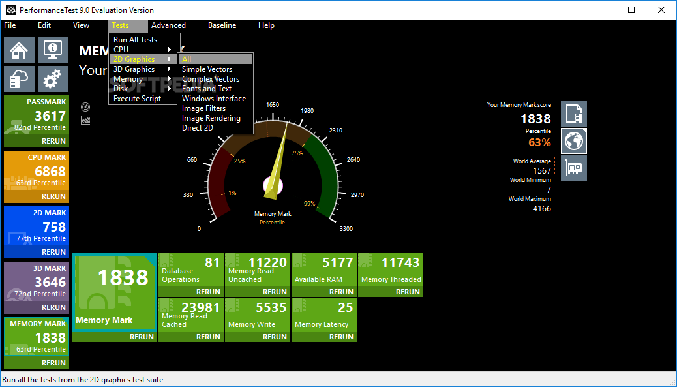
Task: Rerun the sidebar Memory Mark test
Action: pos(53,363)
